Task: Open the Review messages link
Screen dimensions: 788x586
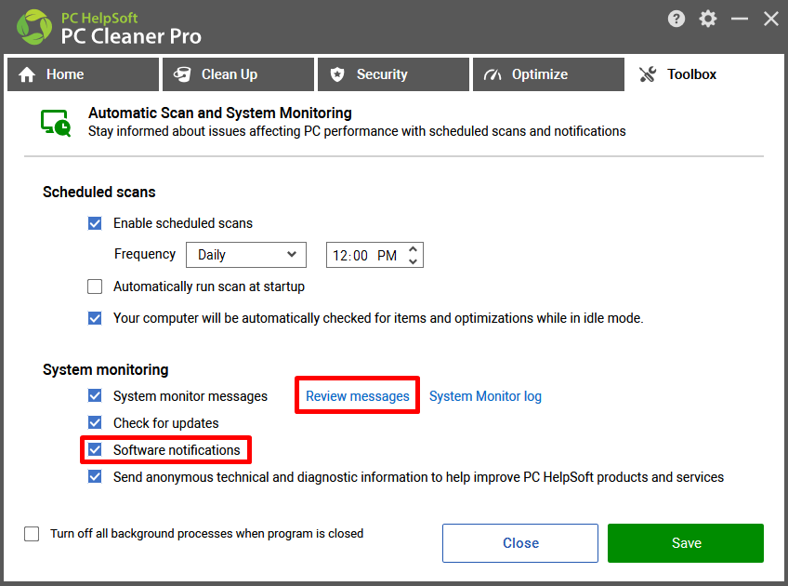Action: click(358, 396)
